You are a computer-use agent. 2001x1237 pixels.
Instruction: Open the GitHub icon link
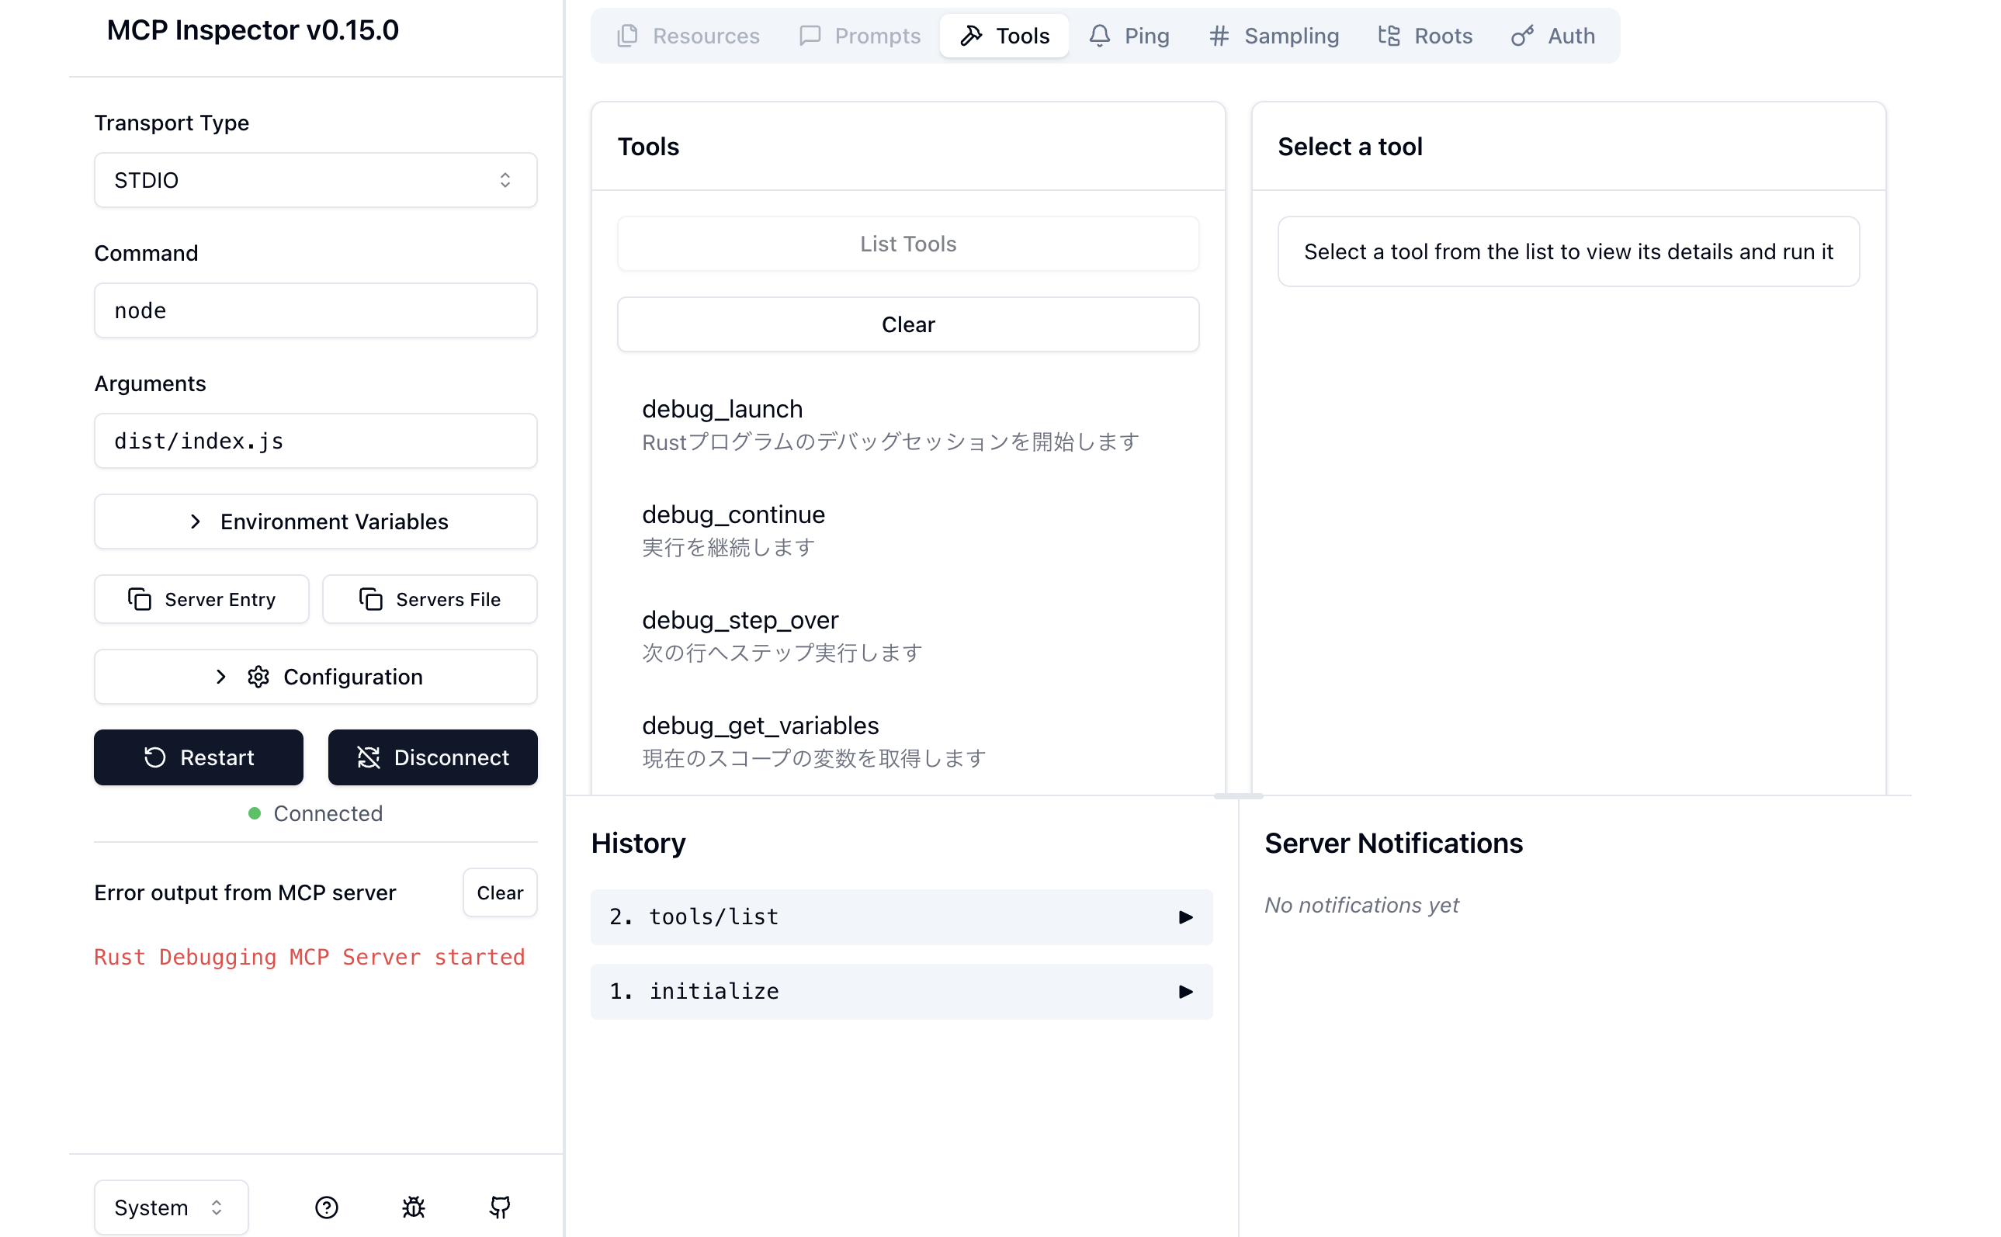500,1207
